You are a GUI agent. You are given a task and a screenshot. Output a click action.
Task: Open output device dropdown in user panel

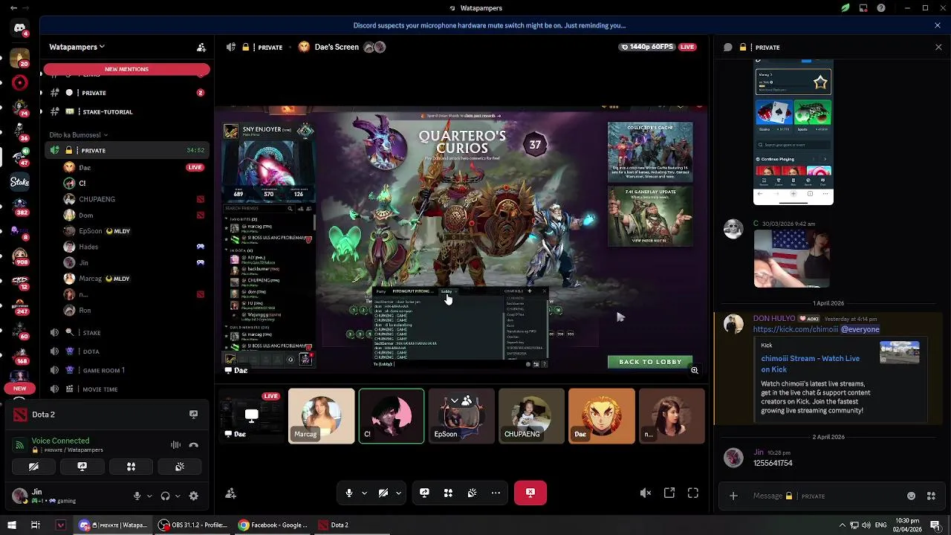click(x=178, y=496)
